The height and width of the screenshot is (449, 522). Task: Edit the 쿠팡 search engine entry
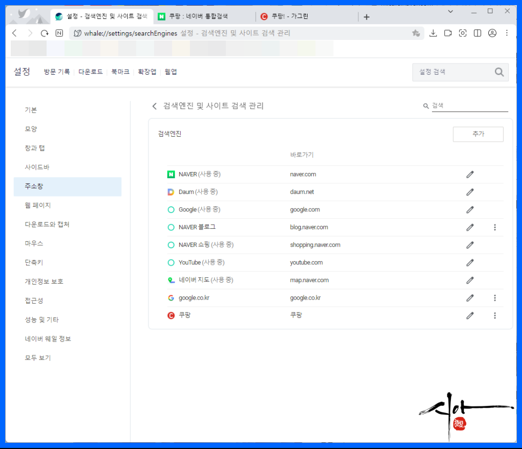[x=470, y=316]
